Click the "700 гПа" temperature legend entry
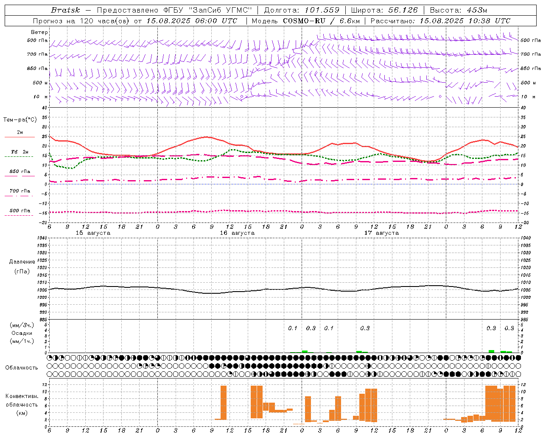The width and height of the screenshot is (543, 434). click(x=20, y=191)
